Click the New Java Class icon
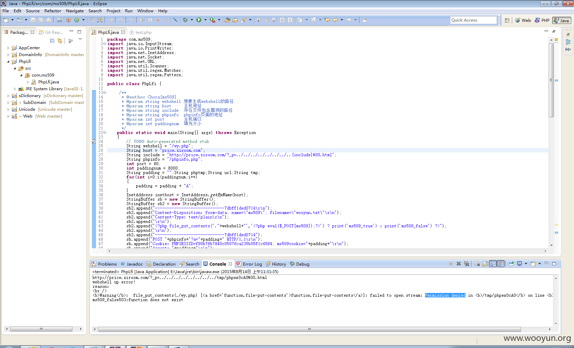574x348 pixels. pyautogui.click(x=77, y=20)
